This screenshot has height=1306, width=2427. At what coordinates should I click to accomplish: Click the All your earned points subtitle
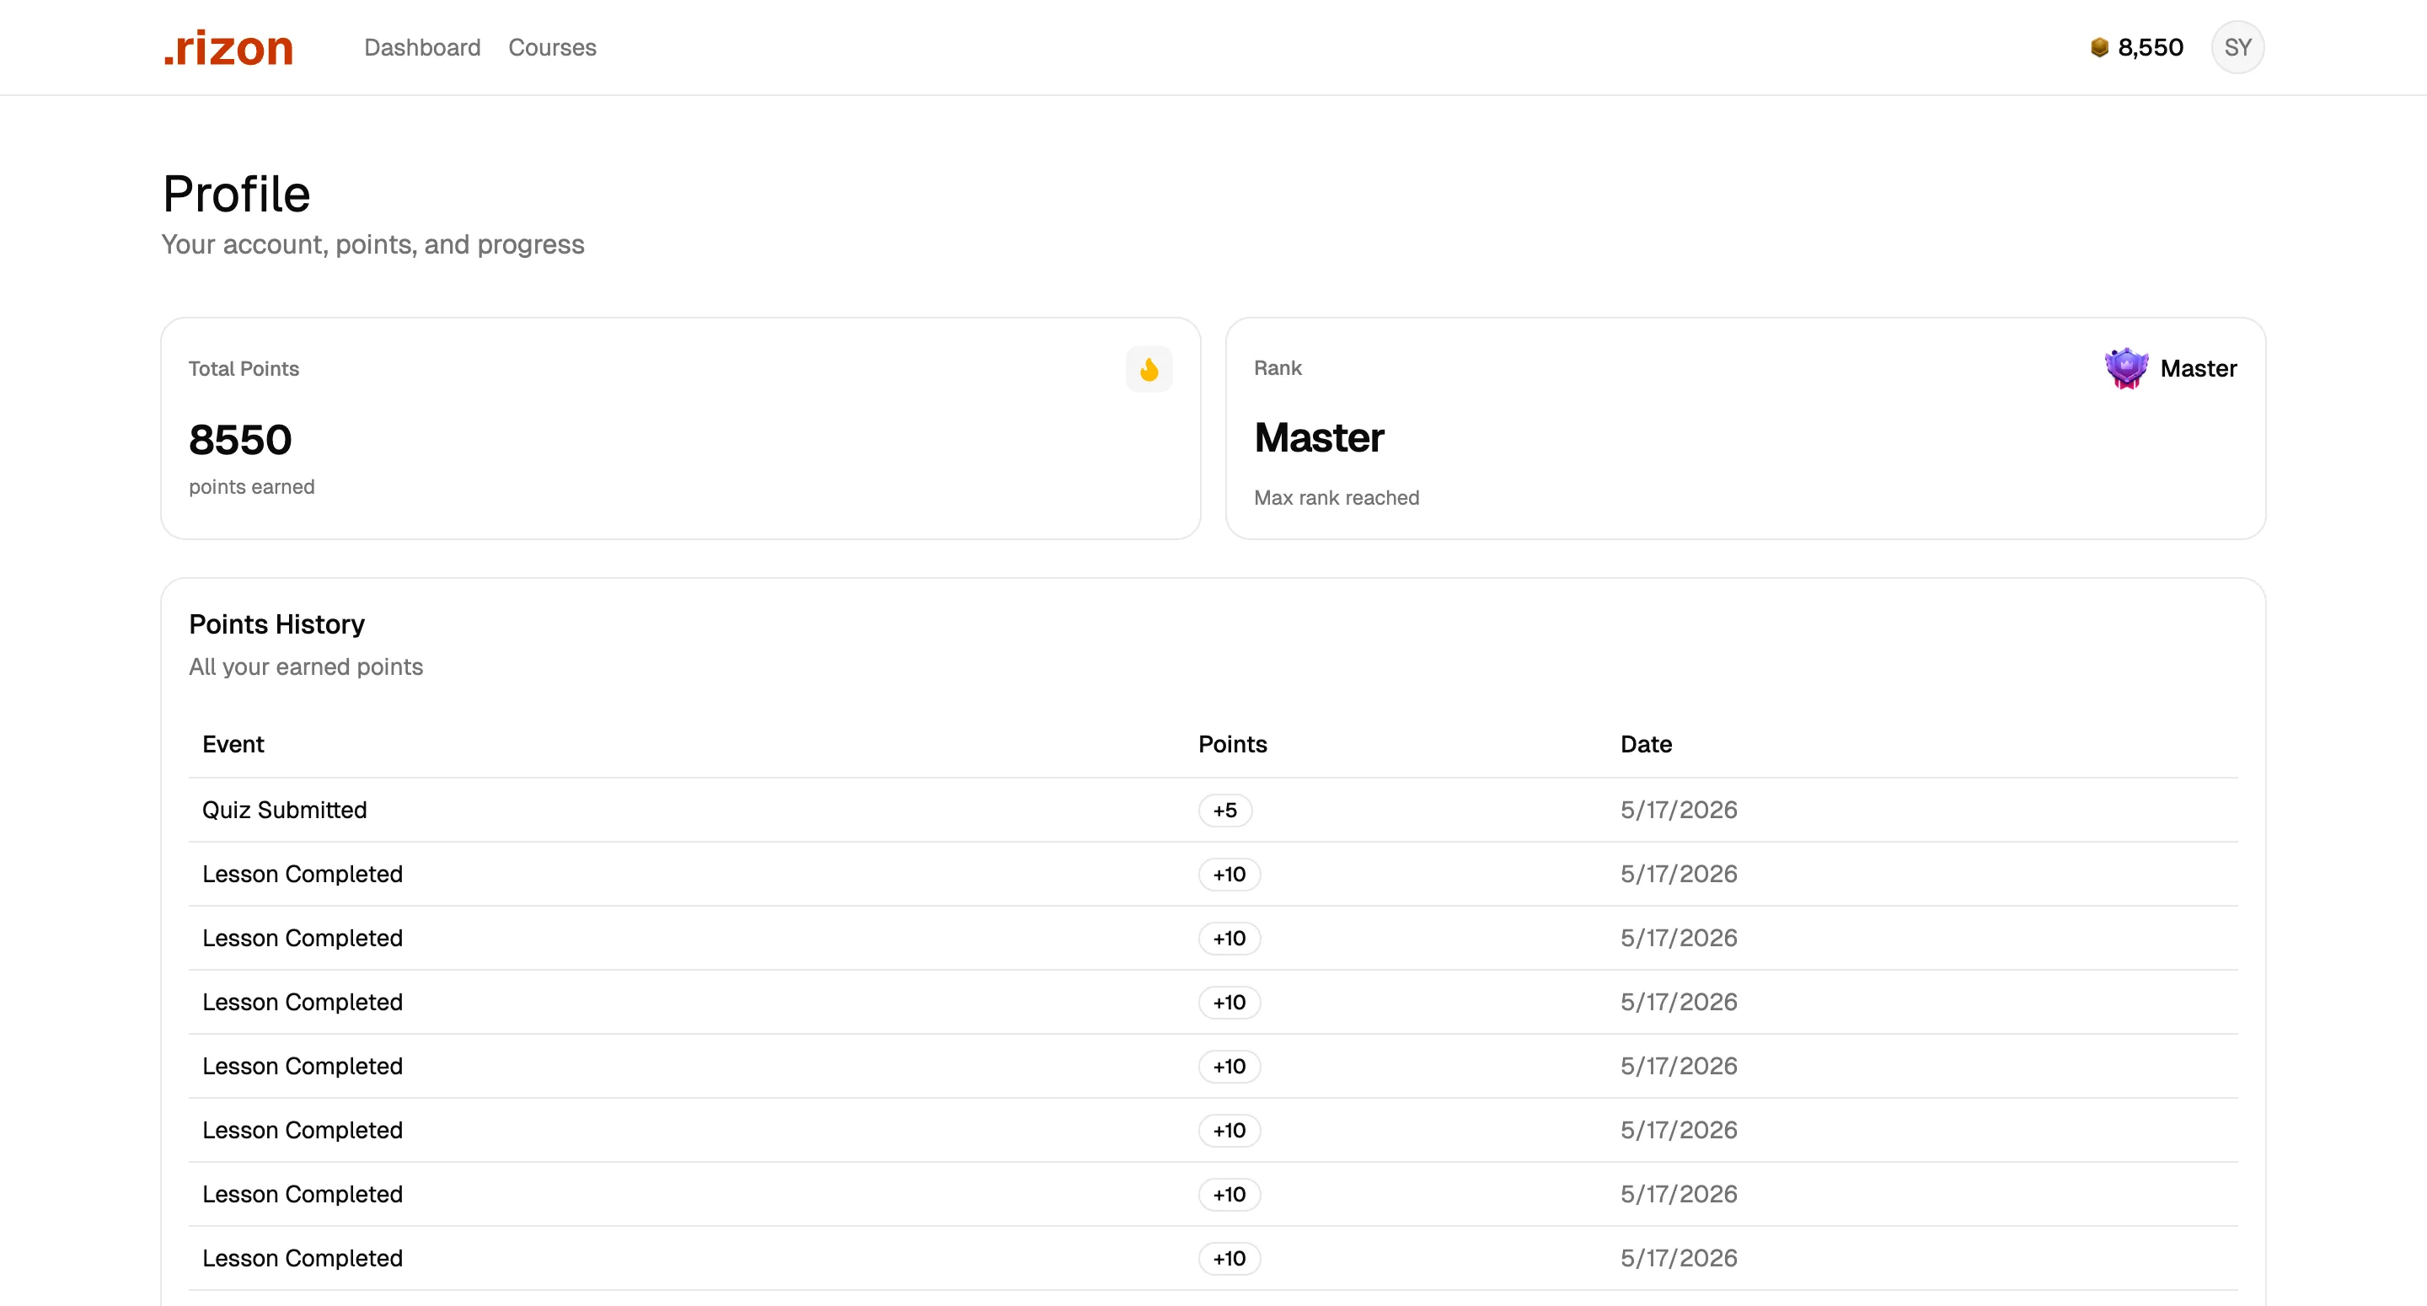pos(306,667)
